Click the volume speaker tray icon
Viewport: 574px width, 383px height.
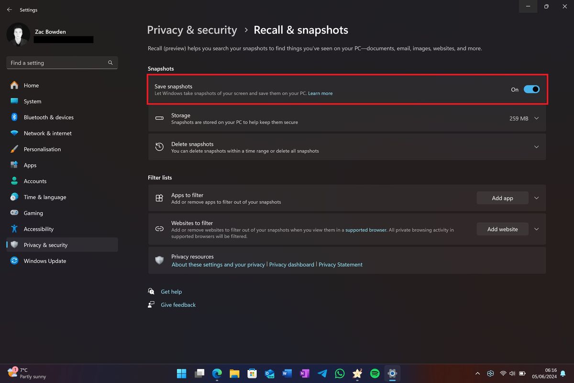[513, 373]
